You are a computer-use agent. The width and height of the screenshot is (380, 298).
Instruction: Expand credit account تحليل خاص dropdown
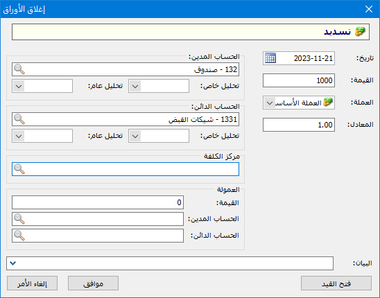coord(135,136)
